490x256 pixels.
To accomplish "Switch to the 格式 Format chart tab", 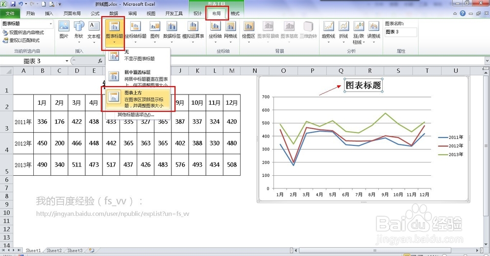I will point(235,13).
